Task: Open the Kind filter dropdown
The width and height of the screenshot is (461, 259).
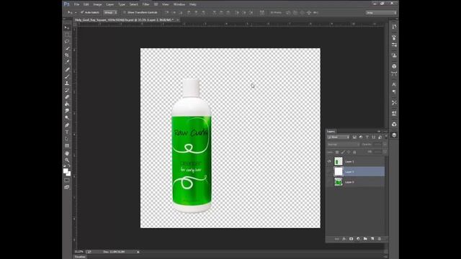Action: click(x=339, y=137)
